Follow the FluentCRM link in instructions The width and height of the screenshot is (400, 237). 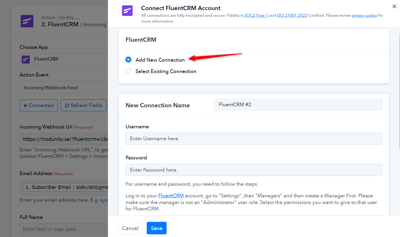click(x=171, y=196)
